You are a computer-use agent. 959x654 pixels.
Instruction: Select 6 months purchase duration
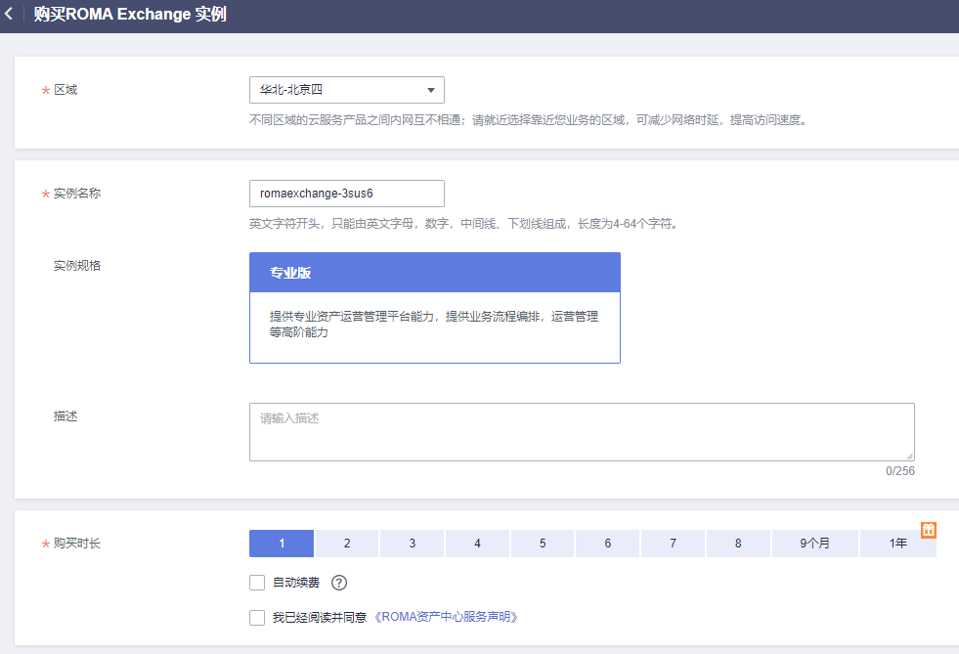[608, 544]
